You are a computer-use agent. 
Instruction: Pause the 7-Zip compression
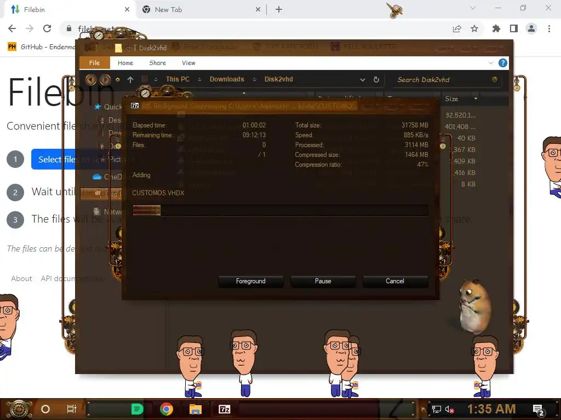point(323,281)
